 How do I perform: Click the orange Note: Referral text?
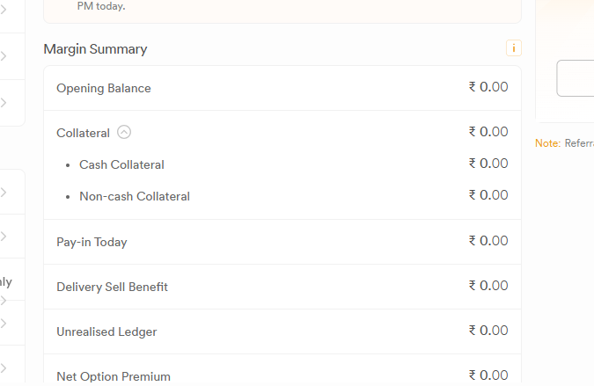click(564, 143)
